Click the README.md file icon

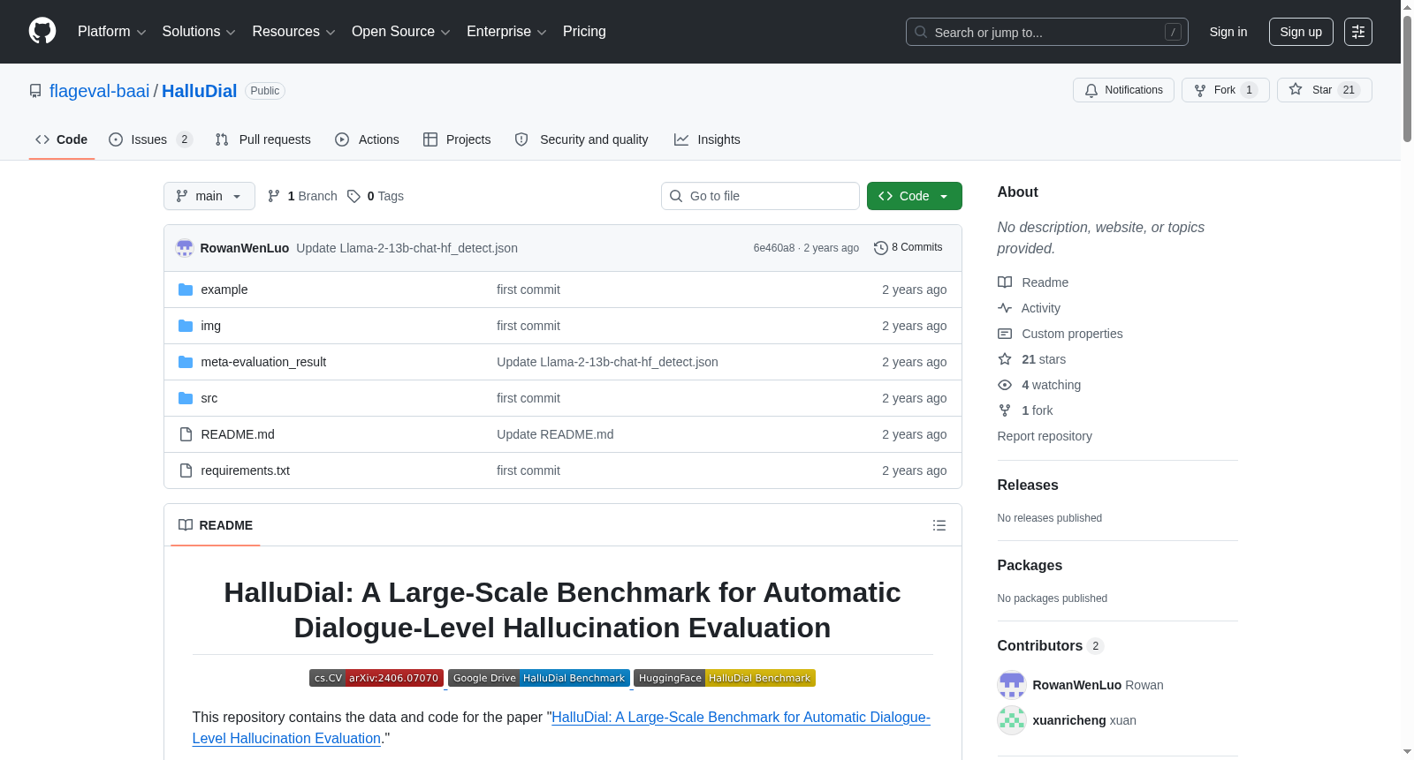pyautogui.click(x=186, y=434)
